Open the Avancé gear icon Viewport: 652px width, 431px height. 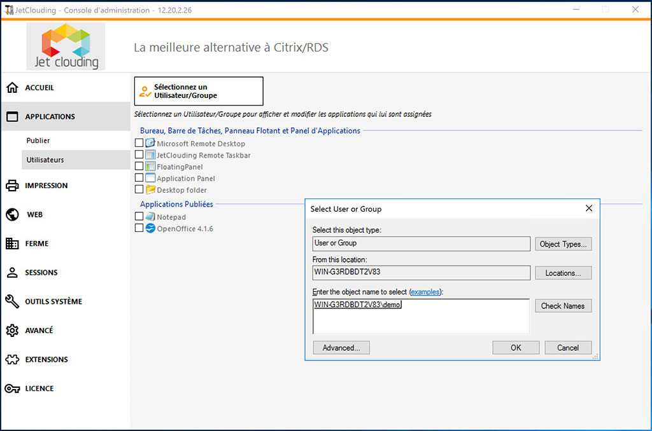12,331
